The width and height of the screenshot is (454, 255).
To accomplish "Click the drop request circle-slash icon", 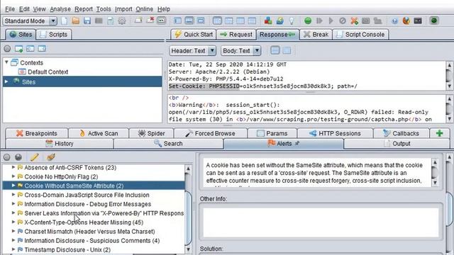I will pos(343,21).
